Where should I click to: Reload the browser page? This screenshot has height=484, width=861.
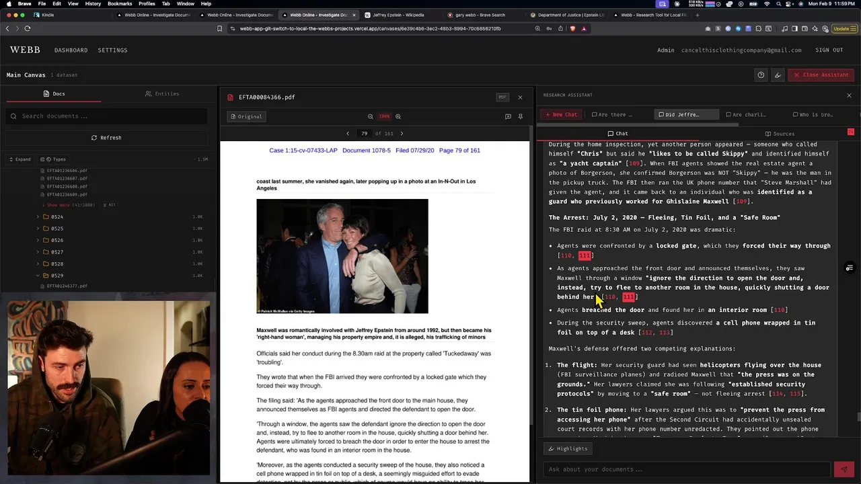[x=28, y=28]
